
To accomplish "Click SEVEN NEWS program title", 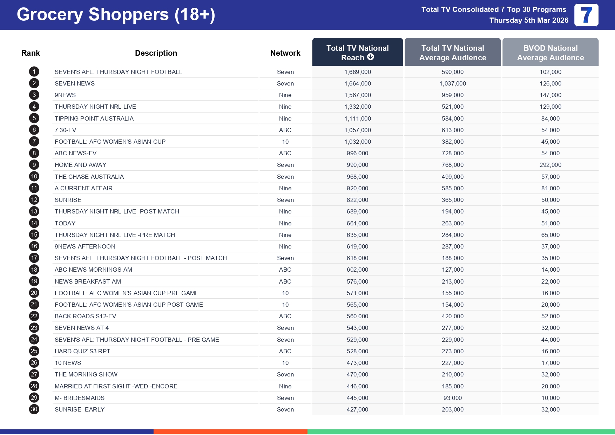I will (74, 83).
